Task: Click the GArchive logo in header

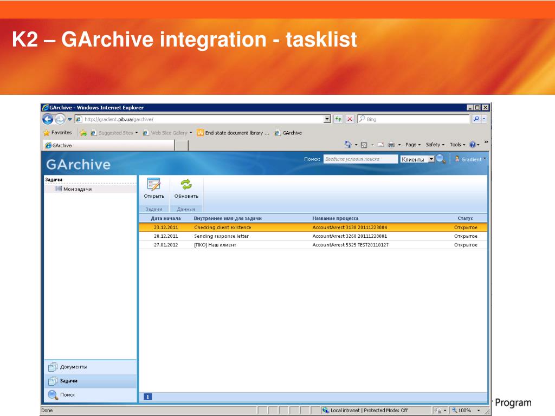Action: click(x=78, y=165)
